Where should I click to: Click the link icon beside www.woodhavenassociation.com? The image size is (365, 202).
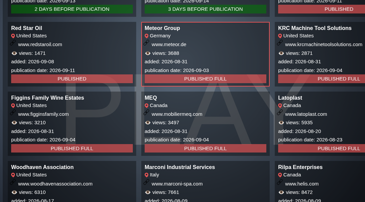coord(13,182)
